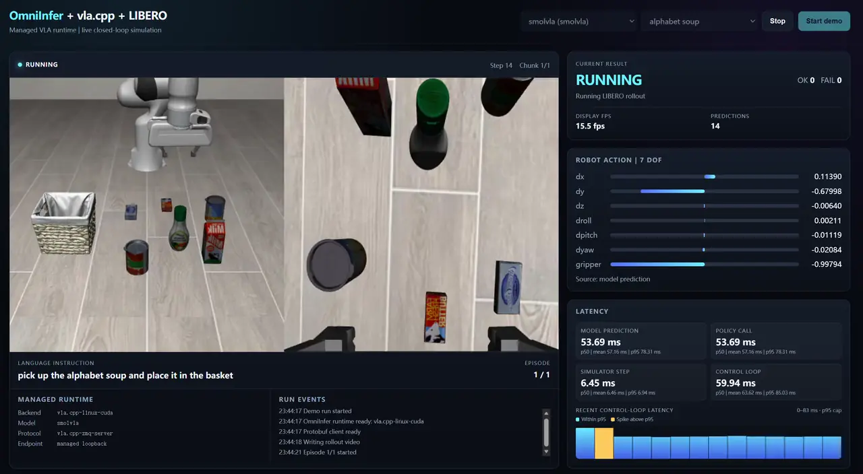Click the gripper action bar
The width and height of the screenshot is (863, 474).
click(x=705, y=265)
